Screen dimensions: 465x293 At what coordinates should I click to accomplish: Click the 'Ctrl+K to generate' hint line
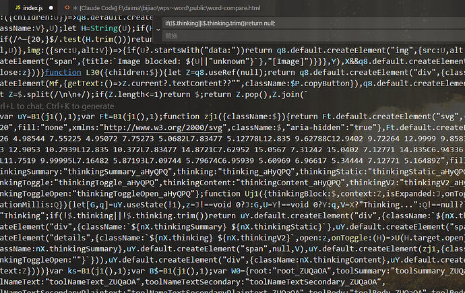(57, 106)
